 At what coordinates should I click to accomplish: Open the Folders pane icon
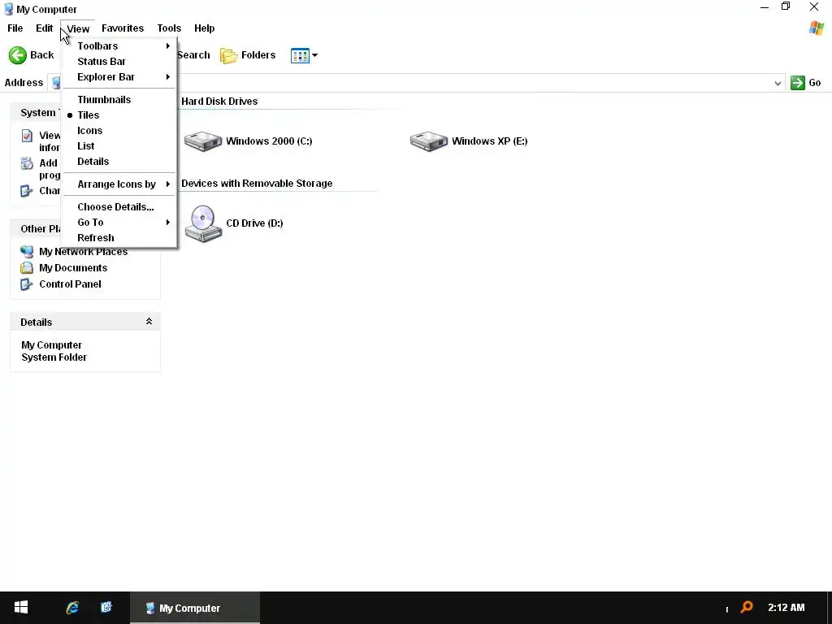tap(228, 55)
